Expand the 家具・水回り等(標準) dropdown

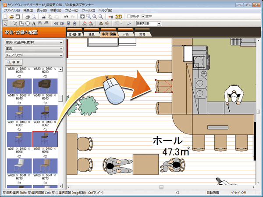coord(33,42)
